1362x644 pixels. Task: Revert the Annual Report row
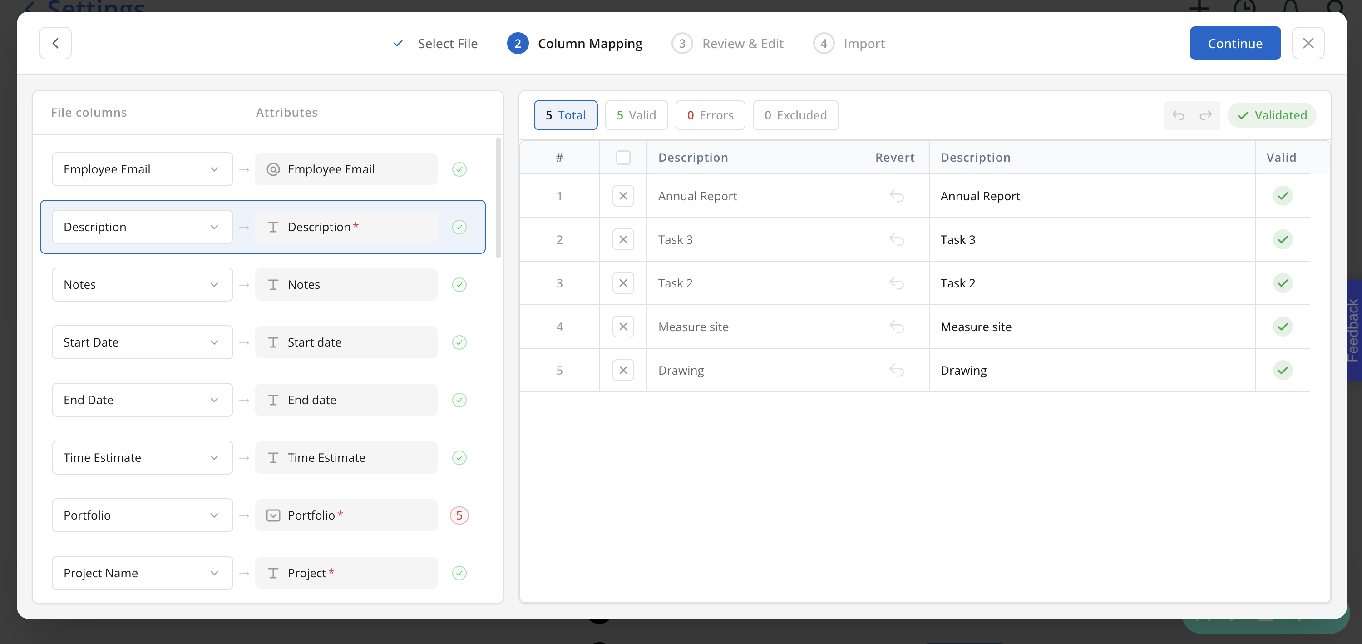tap(896, 196)
